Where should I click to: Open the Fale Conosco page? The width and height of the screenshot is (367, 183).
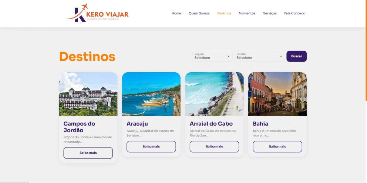295,13
